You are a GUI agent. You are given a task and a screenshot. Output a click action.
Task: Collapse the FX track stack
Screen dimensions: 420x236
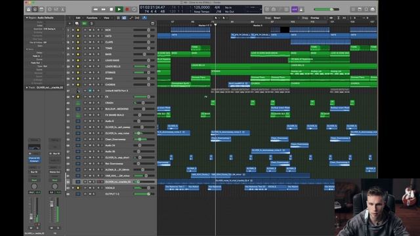(73, 97)
